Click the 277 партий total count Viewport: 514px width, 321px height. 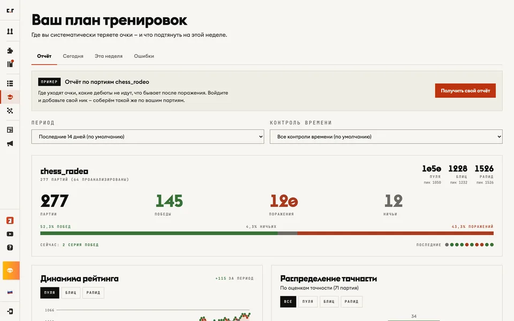click(x=55, y=201)
